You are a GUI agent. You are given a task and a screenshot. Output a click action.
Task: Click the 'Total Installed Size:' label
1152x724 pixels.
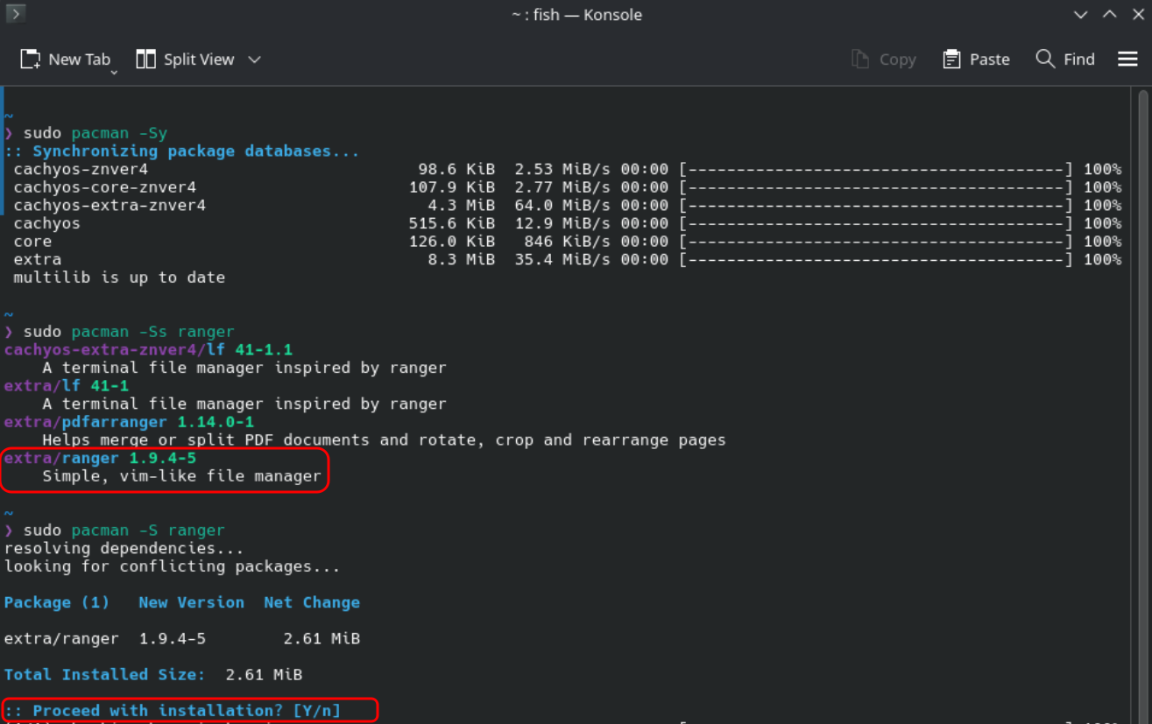point(104,675)
